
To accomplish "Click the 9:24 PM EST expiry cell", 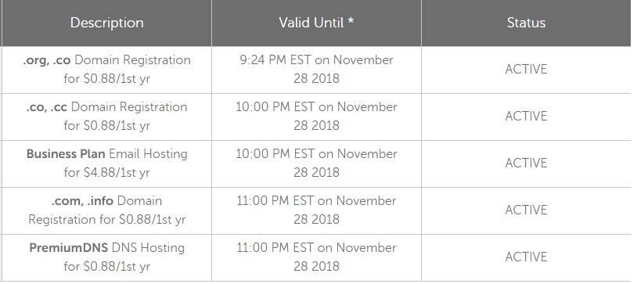I will point(316,69).
